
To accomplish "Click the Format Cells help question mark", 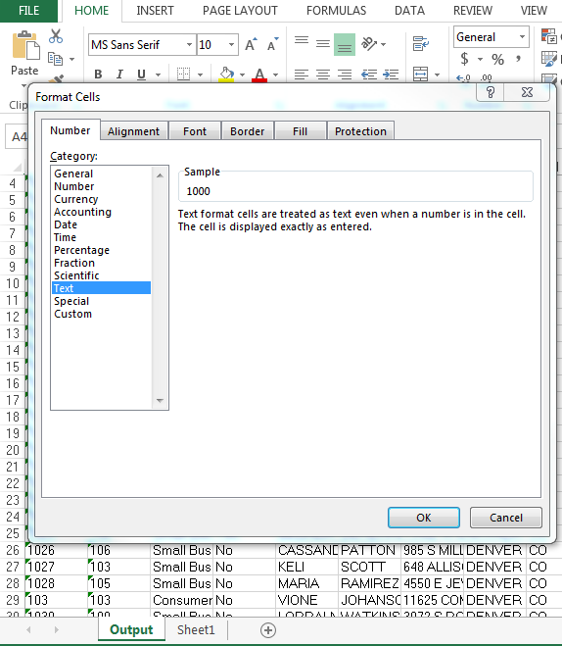I will (490, 92).
